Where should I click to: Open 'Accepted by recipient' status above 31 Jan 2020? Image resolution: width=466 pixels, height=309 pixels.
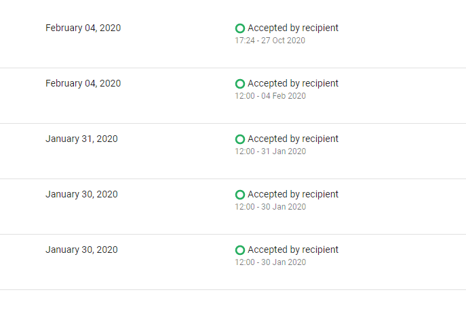tap(293, 139)
